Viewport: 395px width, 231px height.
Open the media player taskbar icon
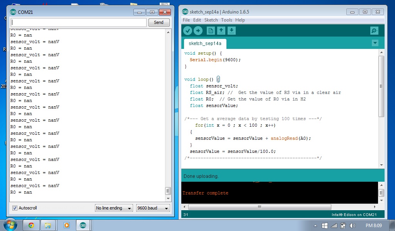66,225
